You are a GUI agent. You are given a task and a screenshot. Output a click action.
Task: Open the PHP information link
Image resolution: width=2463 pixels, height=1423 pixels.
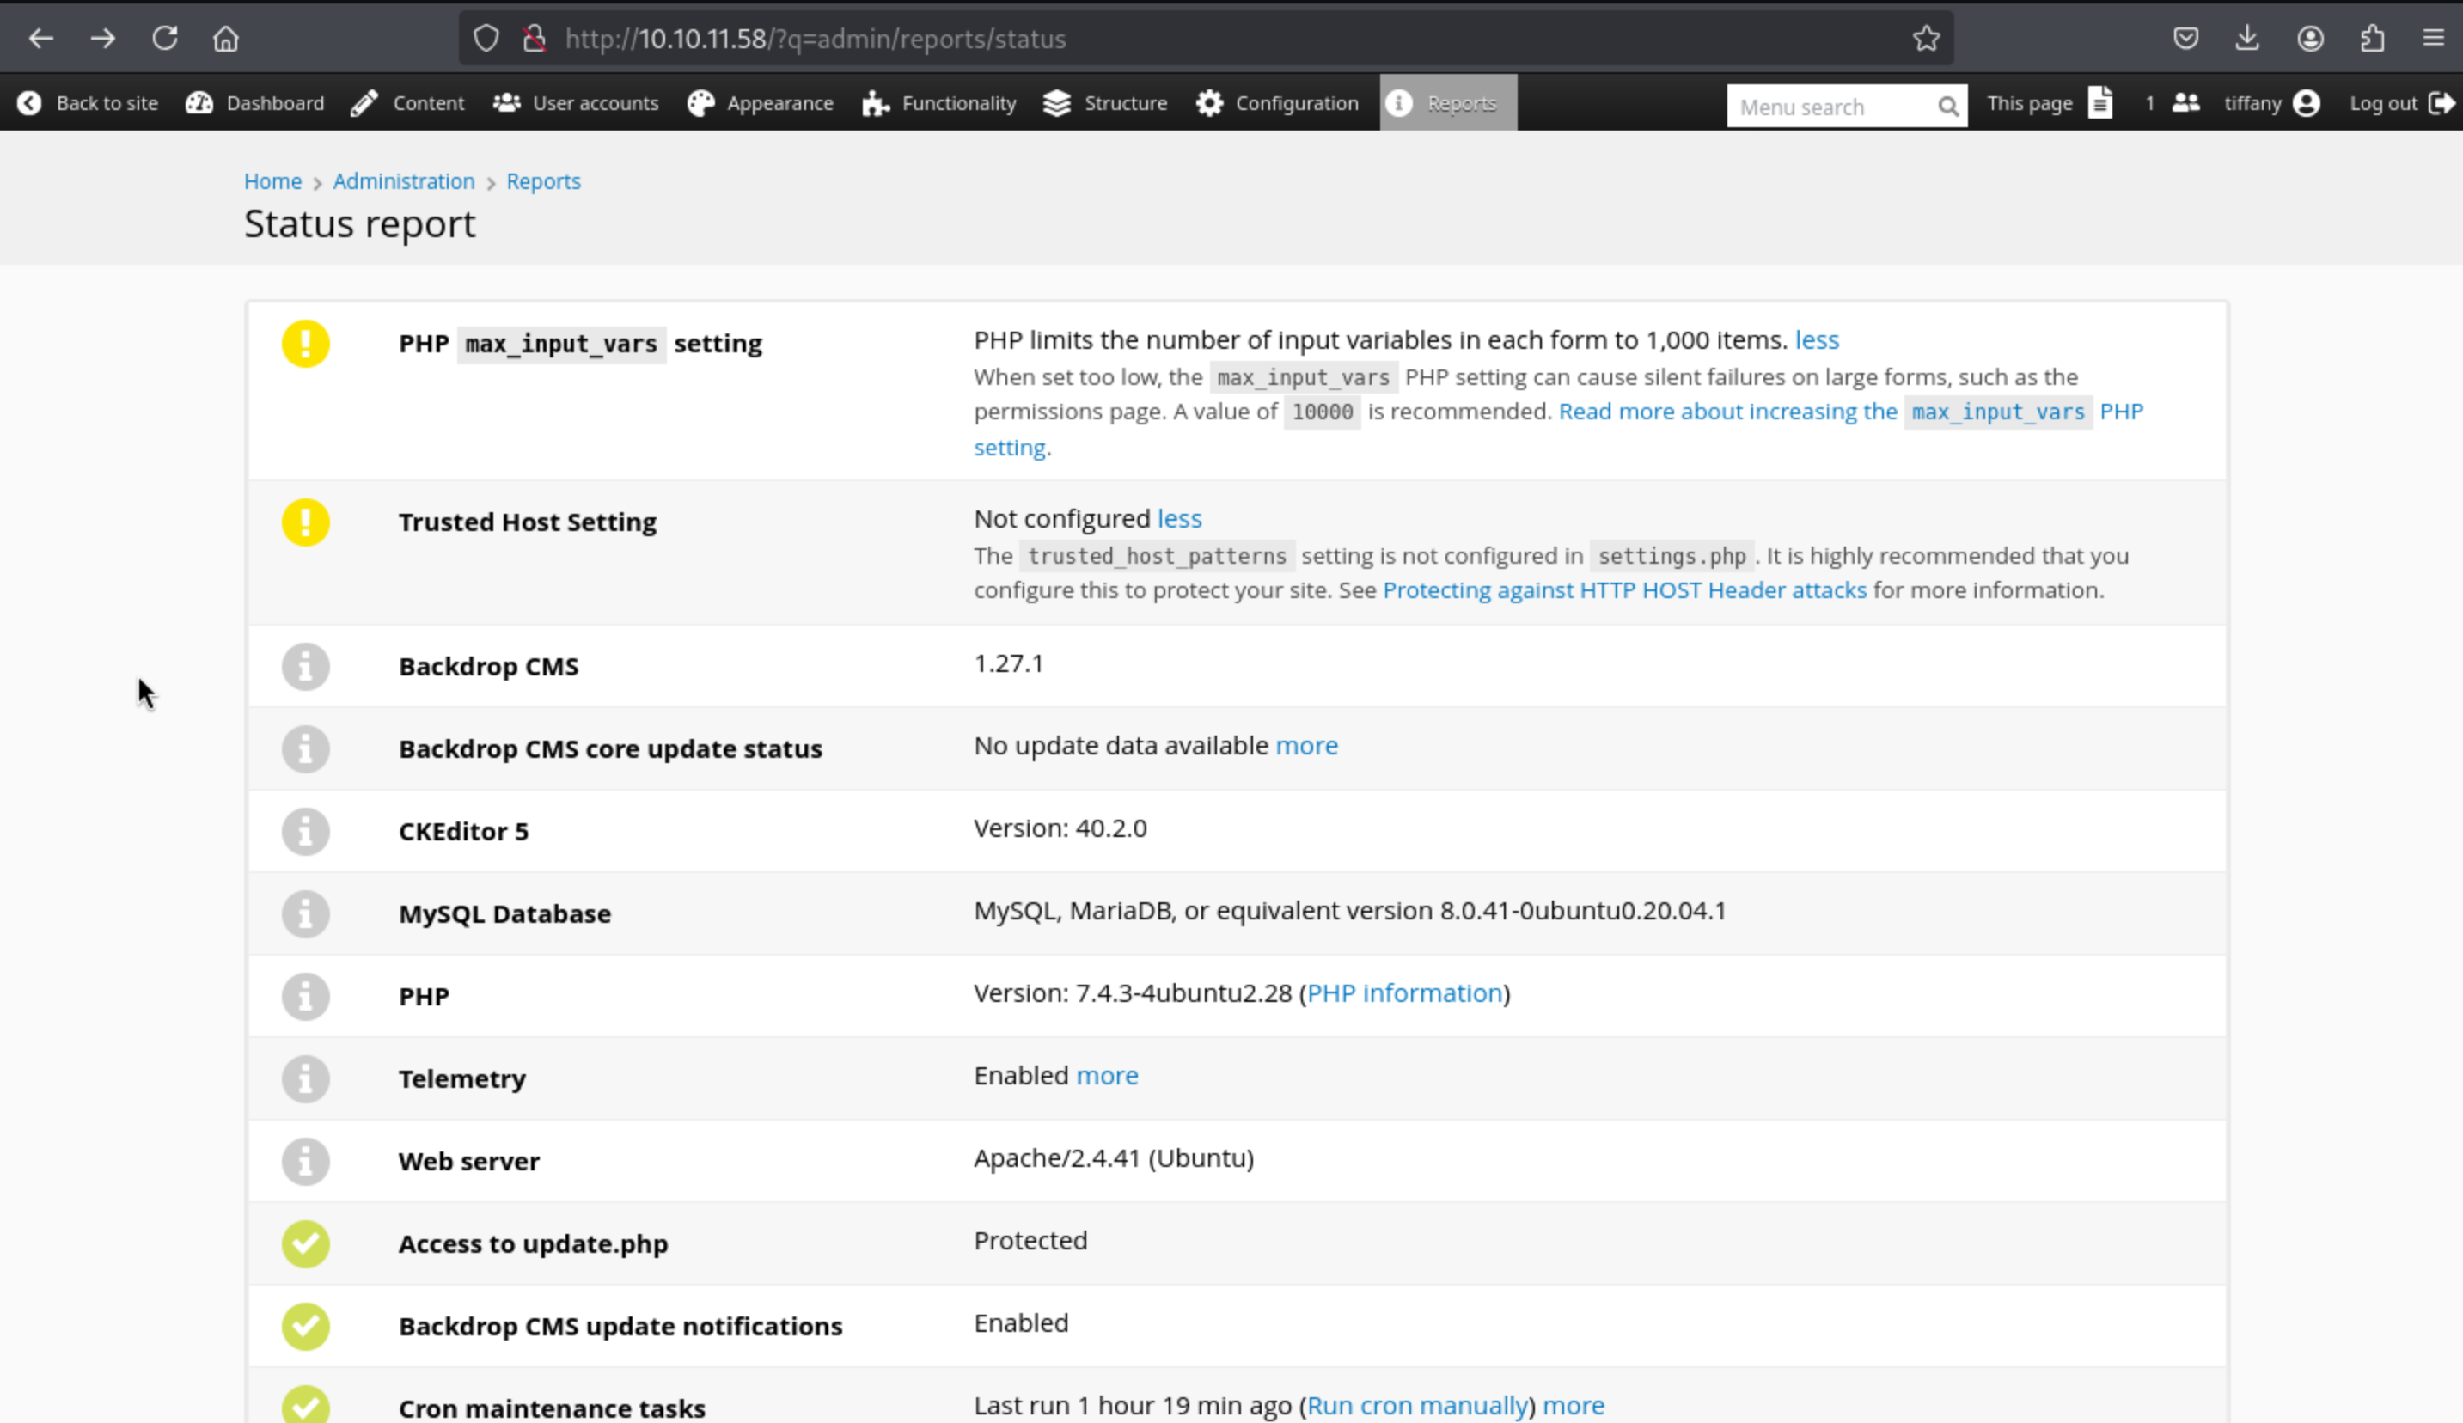(x=1404, y=993)
